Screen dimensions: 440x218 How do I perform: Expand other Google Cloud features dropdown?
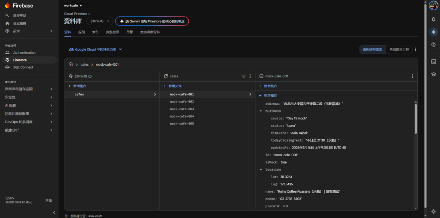tap(96, 49)
